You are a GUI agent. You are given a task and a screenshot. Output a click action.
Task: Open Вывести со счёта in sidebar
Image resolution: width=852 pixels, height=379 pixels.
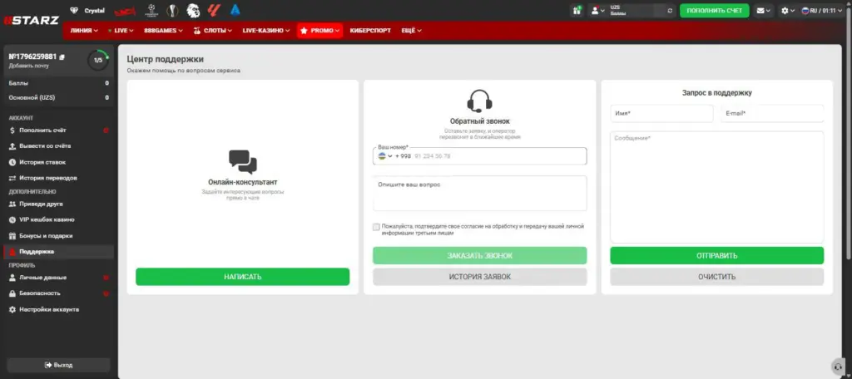tap(58, 146)
